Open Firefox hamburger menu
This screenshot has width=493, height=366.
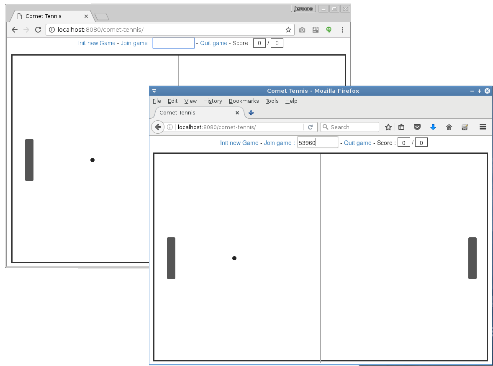tap(483, 127)
